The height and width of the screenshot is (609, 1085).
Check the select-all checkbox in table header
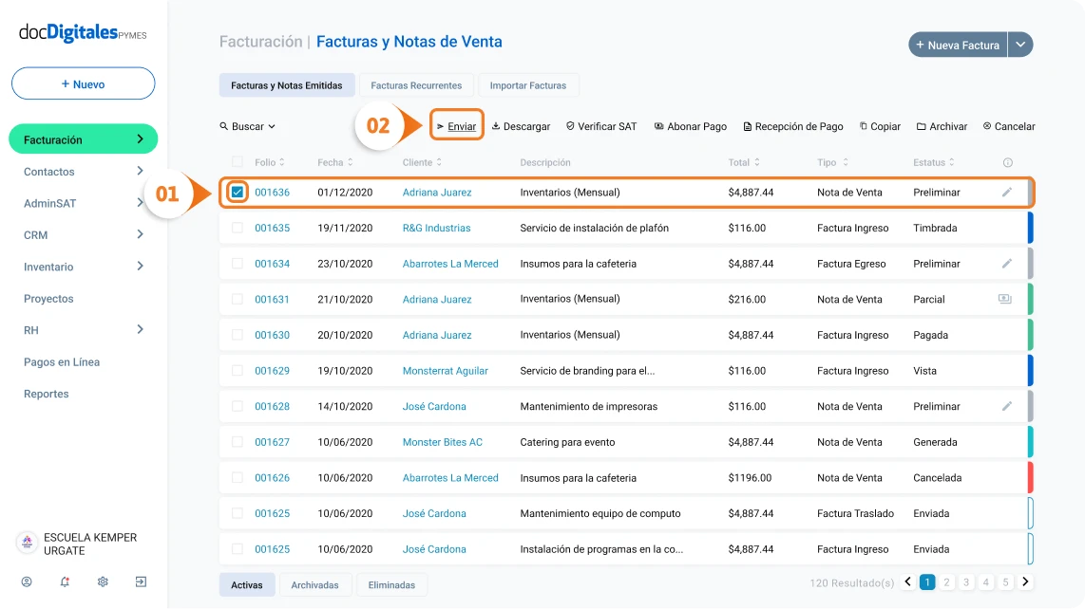238,162
